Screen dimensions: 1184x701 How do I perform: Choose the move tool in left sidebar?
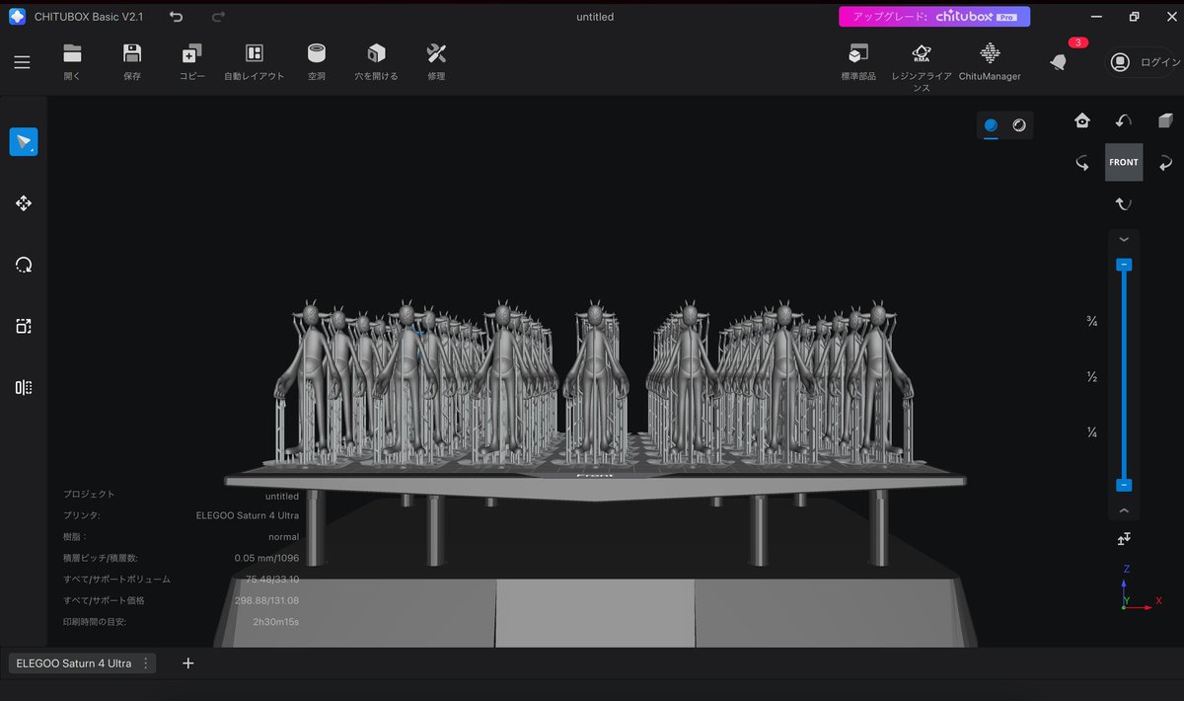pos(24,203)
